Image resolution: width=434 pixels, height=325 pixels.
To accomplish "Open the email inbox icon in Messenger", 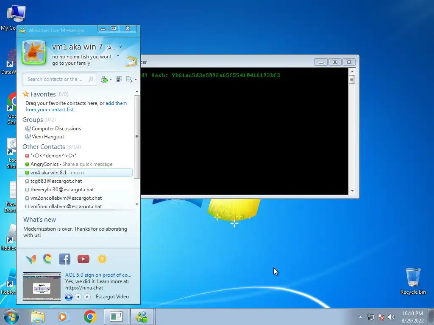I will (x=131, y=61).
